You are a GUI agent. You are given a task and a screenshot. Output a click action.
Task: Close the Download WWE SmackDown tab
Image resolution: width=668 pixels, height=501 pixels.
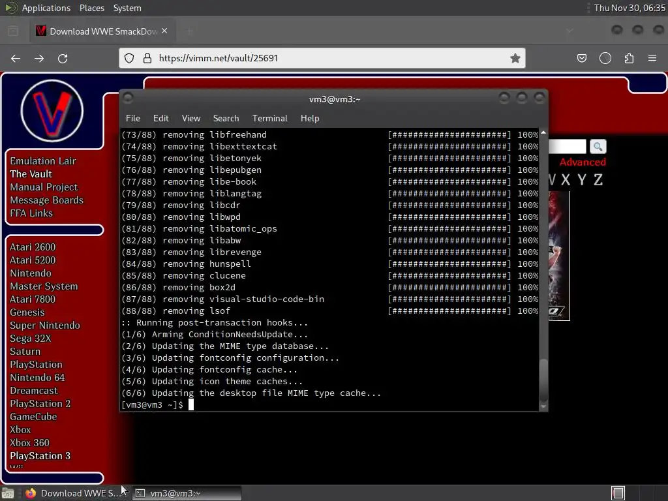click(x=164, y=31)
